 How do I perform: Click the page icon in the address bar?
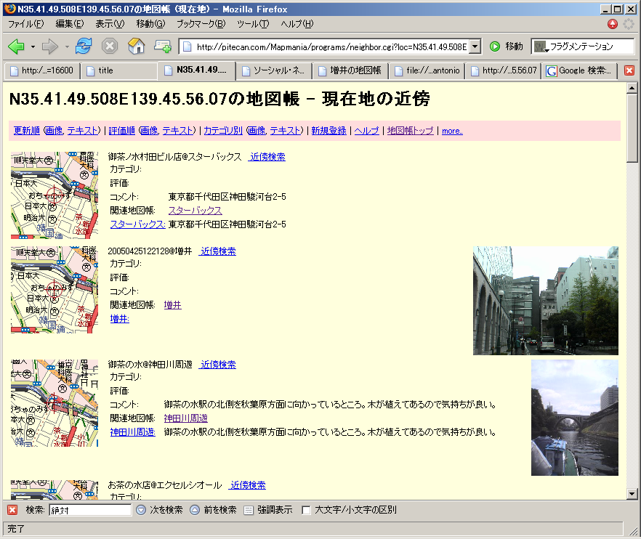(x=188, y=46)
